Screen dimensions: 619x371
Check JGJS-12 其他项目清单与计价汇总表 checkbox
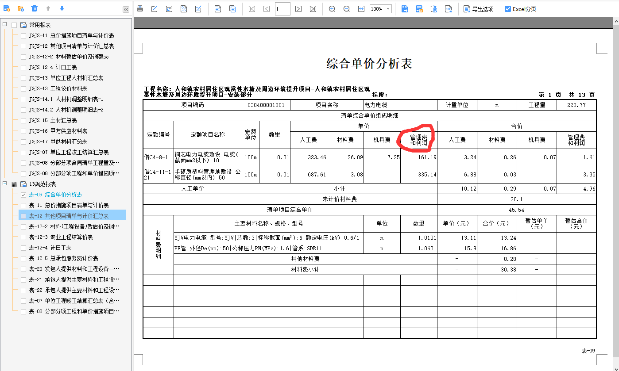23,46
